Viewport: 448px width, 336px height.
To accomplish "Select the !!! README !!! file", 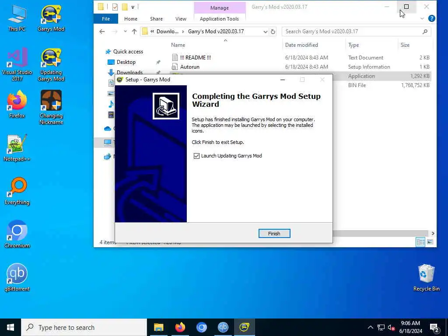I will pyautogui.click(x=196, y=57).
